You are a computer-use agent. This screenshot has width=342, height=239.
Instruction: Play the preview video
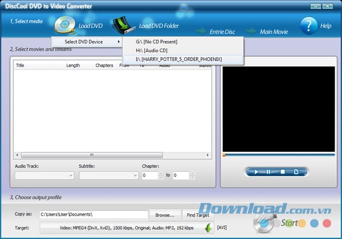click(x=256, y=172)
